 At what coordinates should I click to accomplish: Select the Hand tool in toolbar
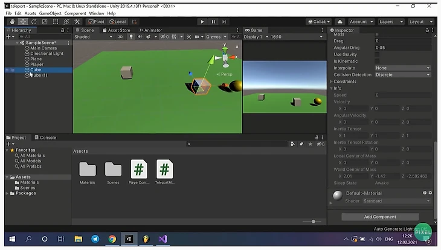tap(13, 22)
